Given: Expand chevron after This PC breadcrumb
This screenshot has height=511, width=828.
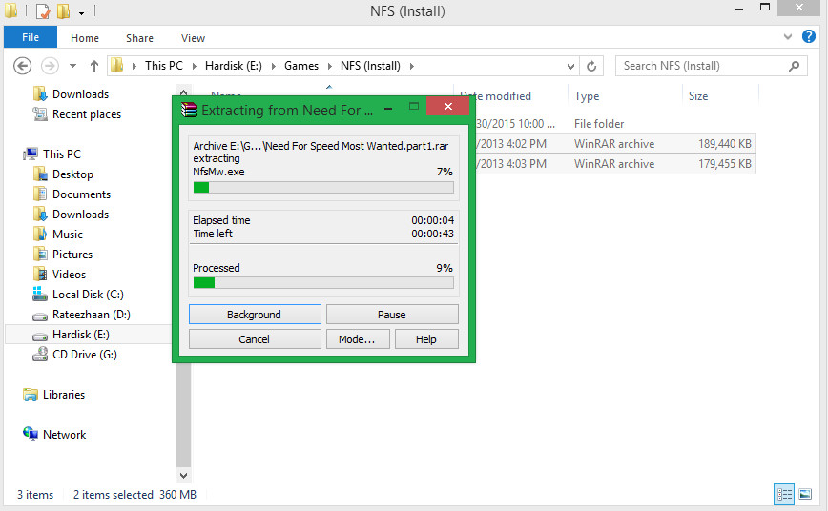Looking at the screenshot, I should pos(195,66).
